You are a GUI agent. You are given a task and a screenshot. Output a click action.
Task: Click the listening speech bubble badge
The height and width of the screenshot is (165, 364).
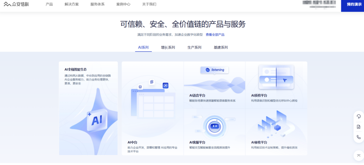(x=214, y=70)
